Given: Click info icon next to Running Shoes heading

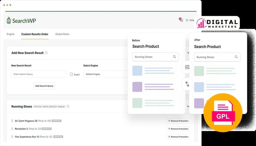Looking at the screenshot, I should [68, 106].
